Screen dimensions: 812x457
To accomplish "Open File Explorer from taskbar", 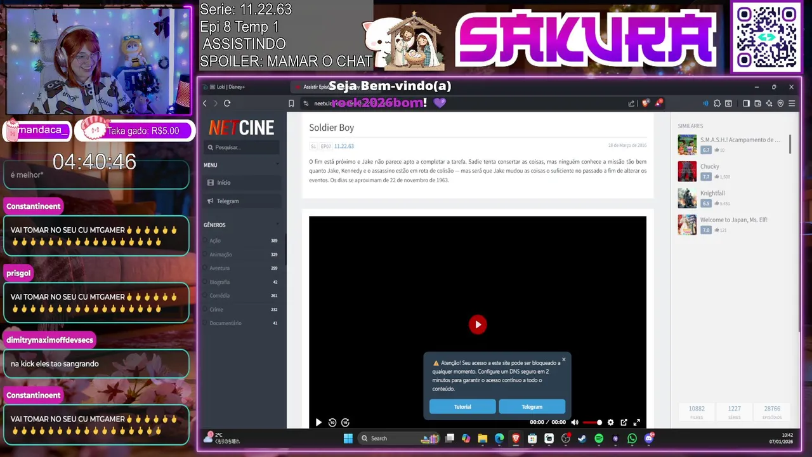I will [x=483, y=438].
